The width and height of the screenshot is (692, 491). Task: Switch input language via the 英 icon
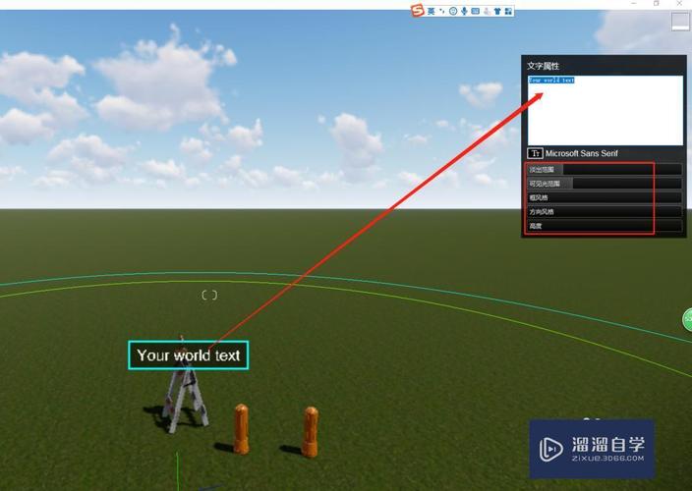click(432, 10)
